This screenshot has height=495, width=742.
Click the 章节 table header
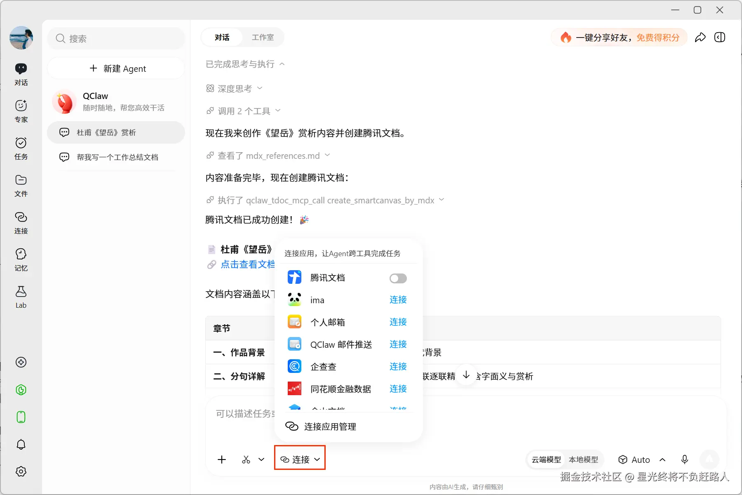click(x=222, y=328)
